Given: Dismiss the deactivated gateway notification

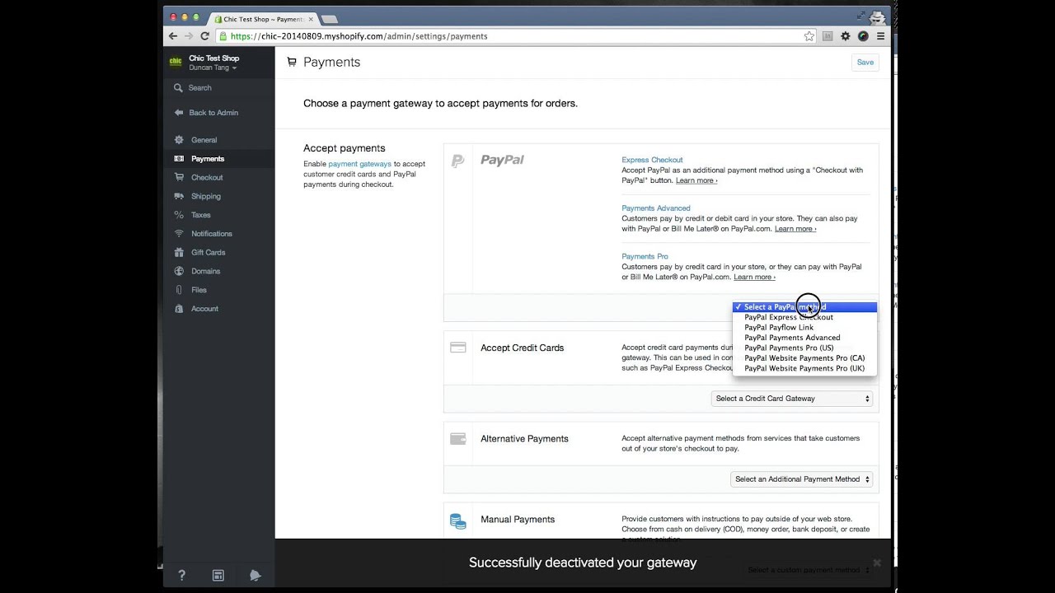Looking at the screenshot, I should click(x=877, y=563).
